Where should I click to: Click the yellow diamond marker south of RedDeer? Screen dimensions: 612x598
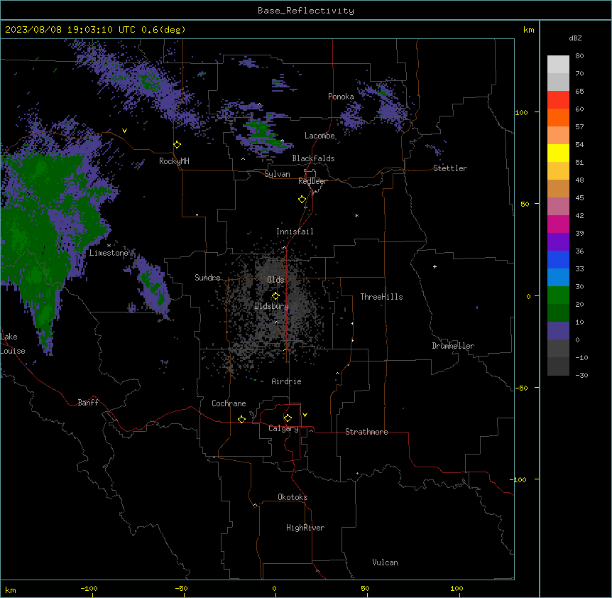click(x=302, y=200)
